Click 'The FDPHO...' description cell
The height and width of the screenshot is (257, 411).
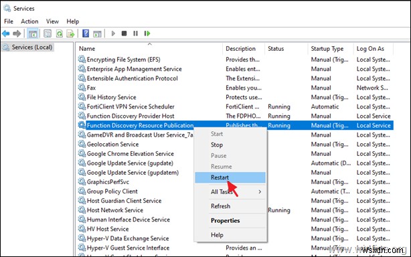243,116
